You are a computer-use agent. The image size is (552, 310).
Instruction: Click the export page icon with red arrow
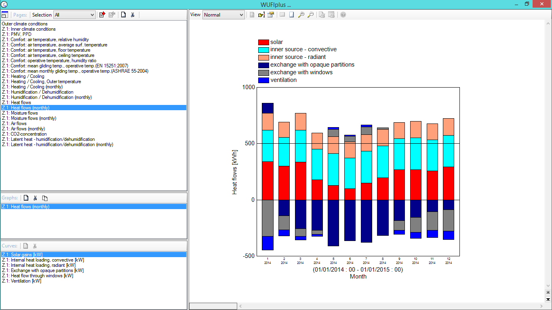tap(102, 15)
